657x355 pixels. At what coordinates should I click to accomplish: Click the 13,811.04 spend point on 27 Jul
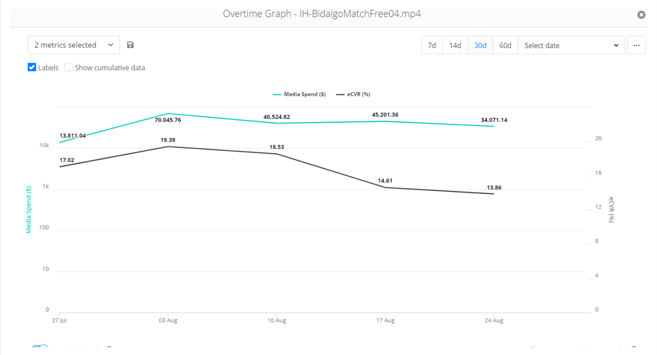coord(60,142)
